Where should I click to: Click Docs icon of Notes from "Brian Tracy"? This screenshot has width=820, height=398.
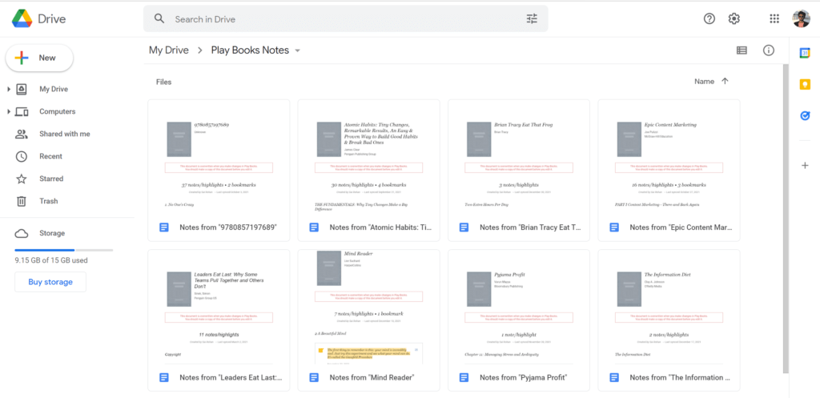click(464, 227)
